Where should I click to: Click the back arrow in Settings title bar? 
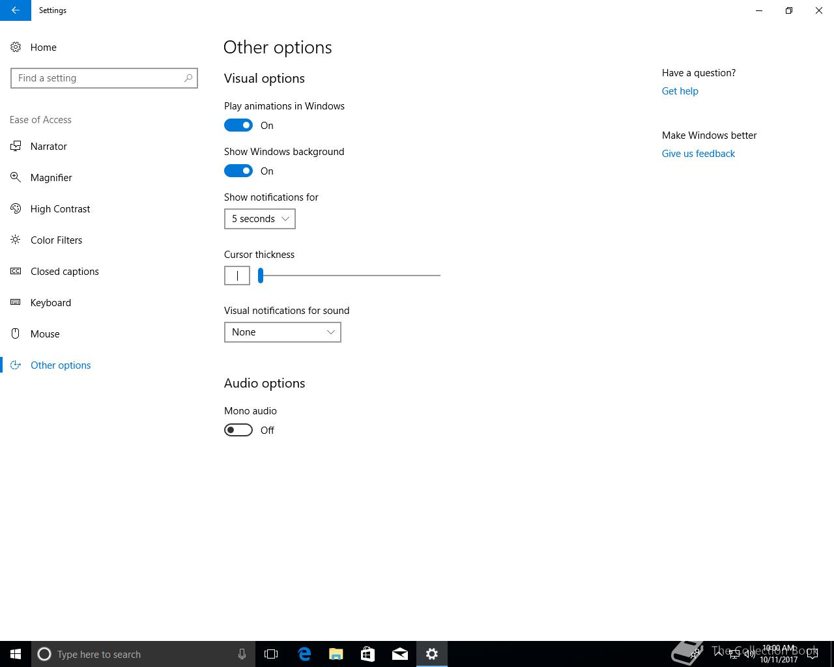(15, 10)
